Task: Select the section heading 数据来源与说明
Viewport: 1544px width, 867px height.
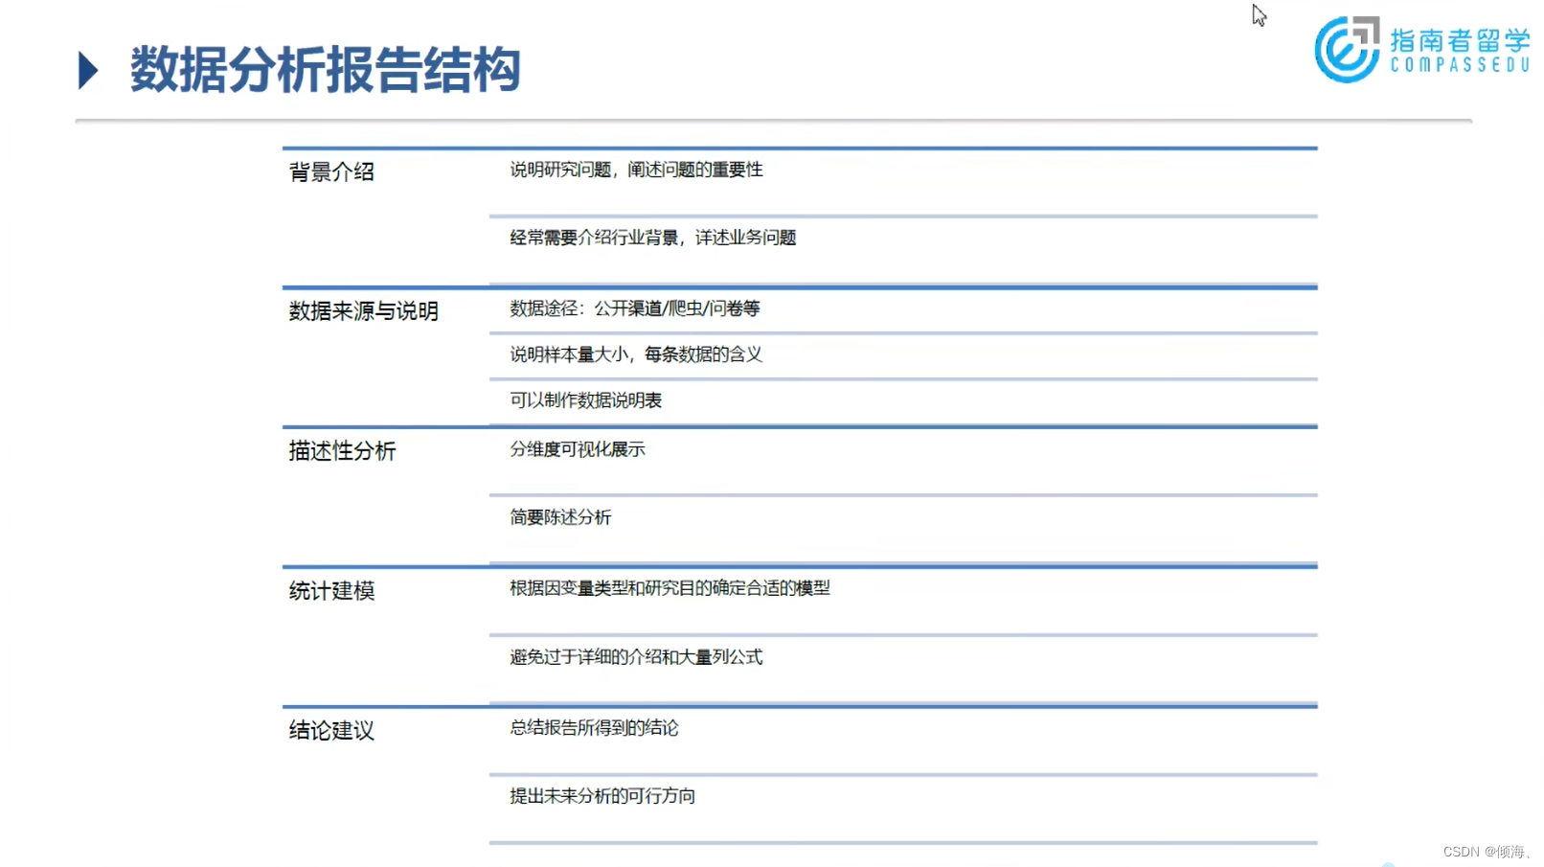Action: coord(364,311)
